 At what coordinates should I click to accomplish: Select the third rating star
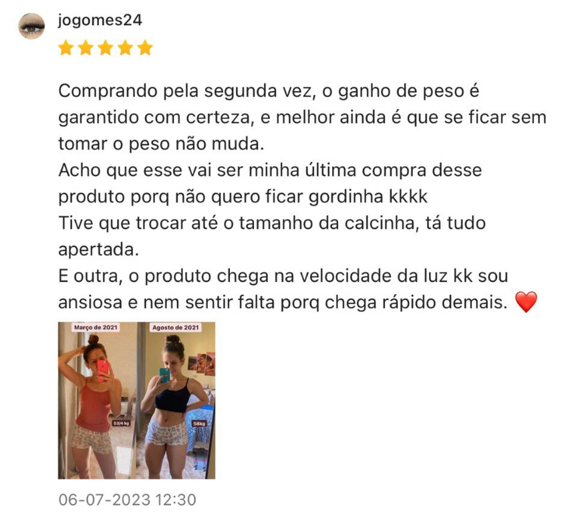coord(106,48)
